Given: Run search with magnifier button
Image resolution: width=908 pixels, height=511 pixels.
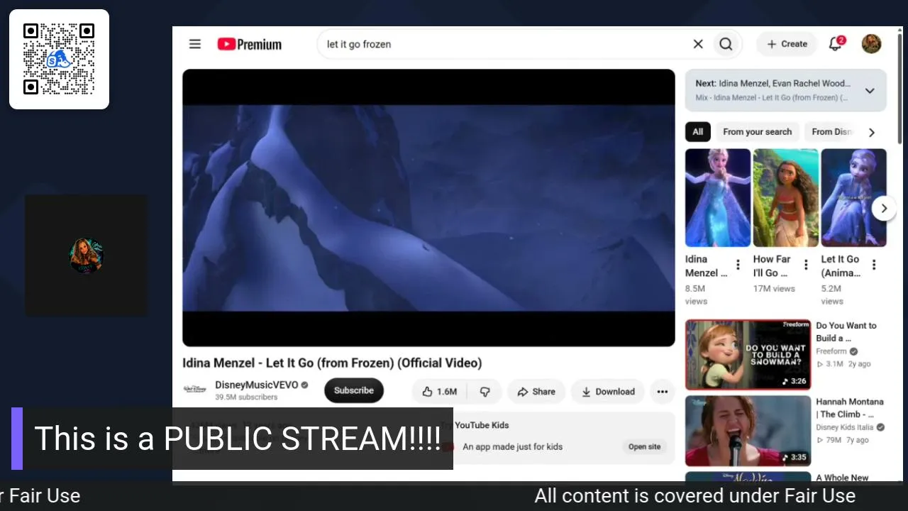Looking at the screenshot, I should point(726,44).
